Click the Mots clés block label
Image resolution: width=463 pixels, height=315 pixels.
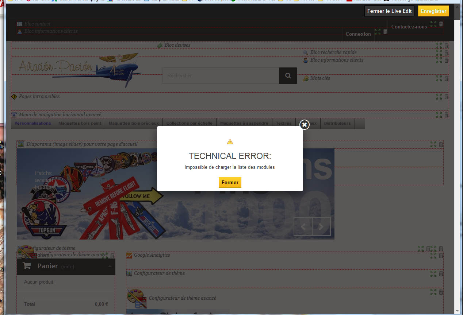point(320,78)
